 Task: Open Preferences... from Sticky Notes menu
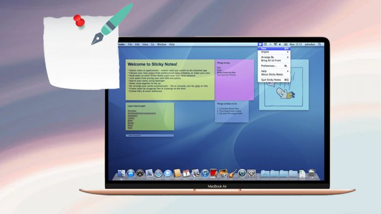click(274, 66)
